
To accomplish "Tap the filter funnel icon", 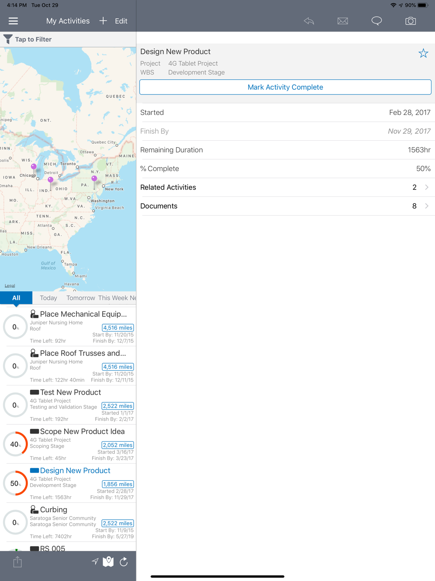I will coord(8,39).
